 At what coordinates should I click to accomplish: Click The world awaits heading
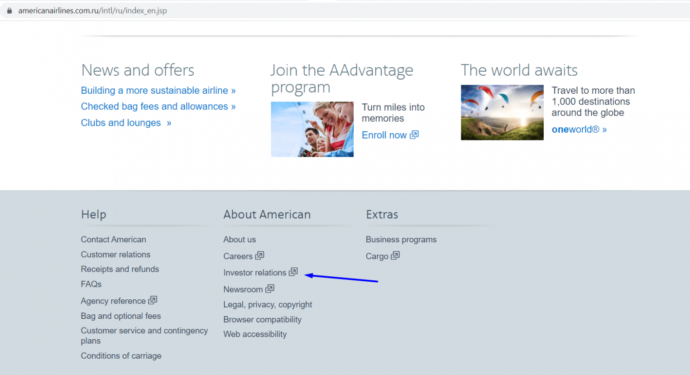coord(519,70)
